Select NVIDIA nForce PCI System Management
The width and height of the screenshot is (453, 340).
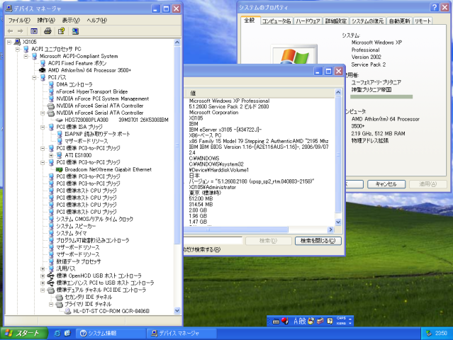point(103,98)
